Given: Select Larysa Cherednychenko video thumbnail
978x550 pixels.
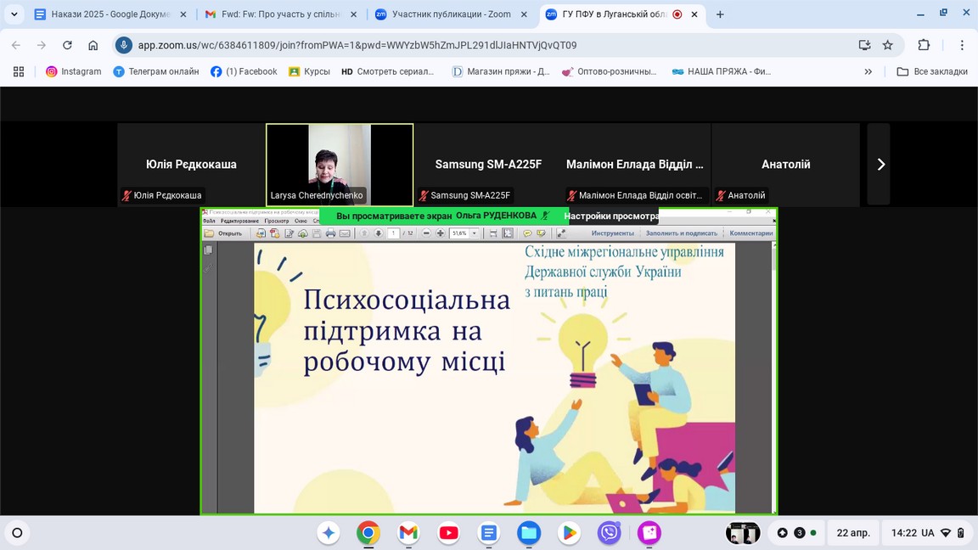Looking at the screenshot, I should 340,165.
